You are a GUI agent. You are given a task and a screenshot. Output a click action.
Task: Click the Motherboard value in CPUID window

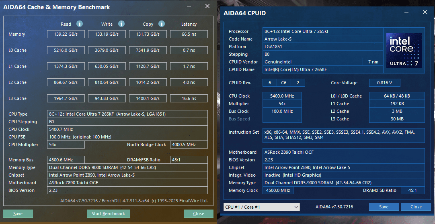tap(343, 152)
